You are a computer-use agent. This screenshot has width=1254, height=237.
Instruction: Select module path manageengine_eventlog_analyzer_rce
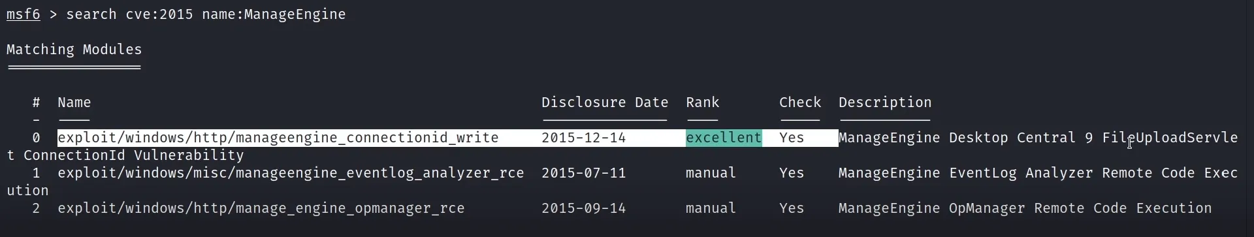(291, 173)
